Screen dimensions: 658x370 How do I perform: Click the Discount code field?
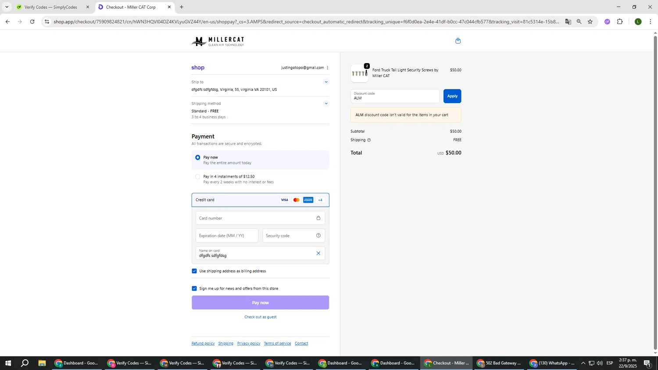click(395, 96)
